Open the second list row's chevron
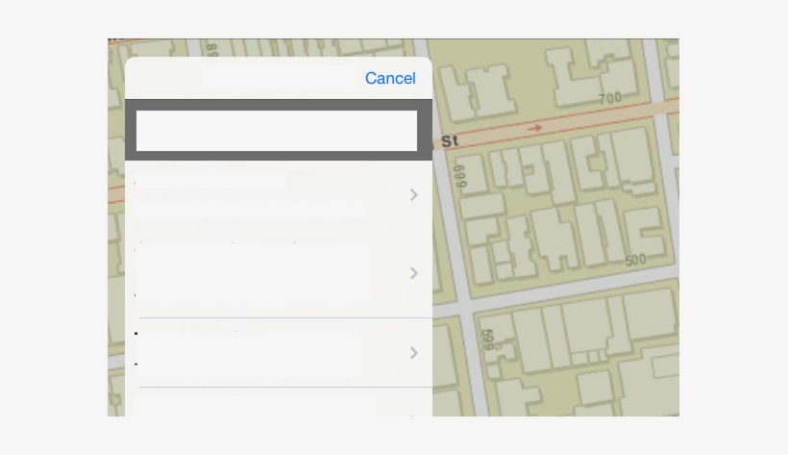 pyautogui.click(x=414, y=273)
